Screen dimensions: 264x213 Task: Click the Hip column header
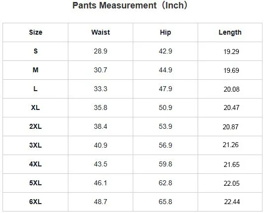click(x=165, y=32)
